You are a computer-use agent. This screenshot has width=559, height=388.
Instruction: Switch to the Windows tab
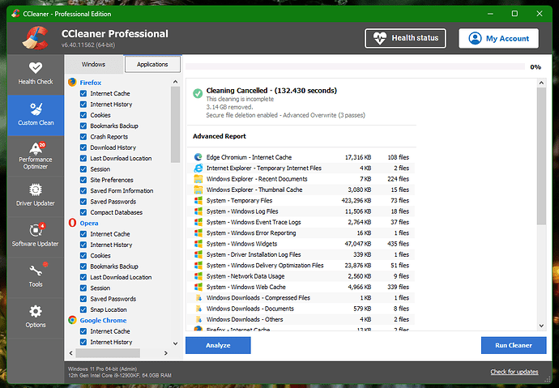(93, 64)
